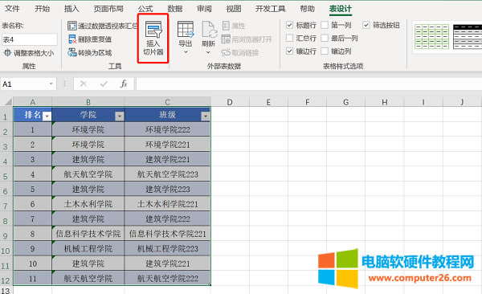Click Resize Table (调整表格大小) icon
482x294 pixels.
tap(6, 53)
